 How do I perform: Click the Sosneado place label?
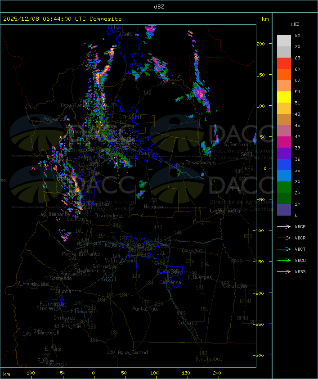coord(61,278)
